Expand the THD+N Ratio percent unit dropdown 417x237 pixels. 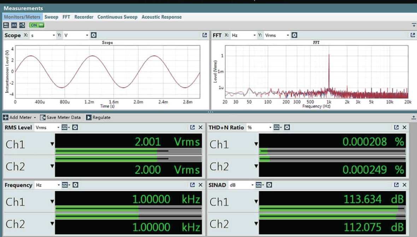coord(270,127)
